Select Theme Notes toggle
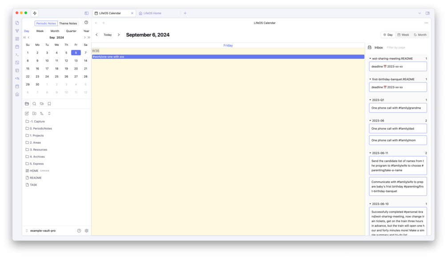This screenshot has width=447, height=257. coord(68,24)
